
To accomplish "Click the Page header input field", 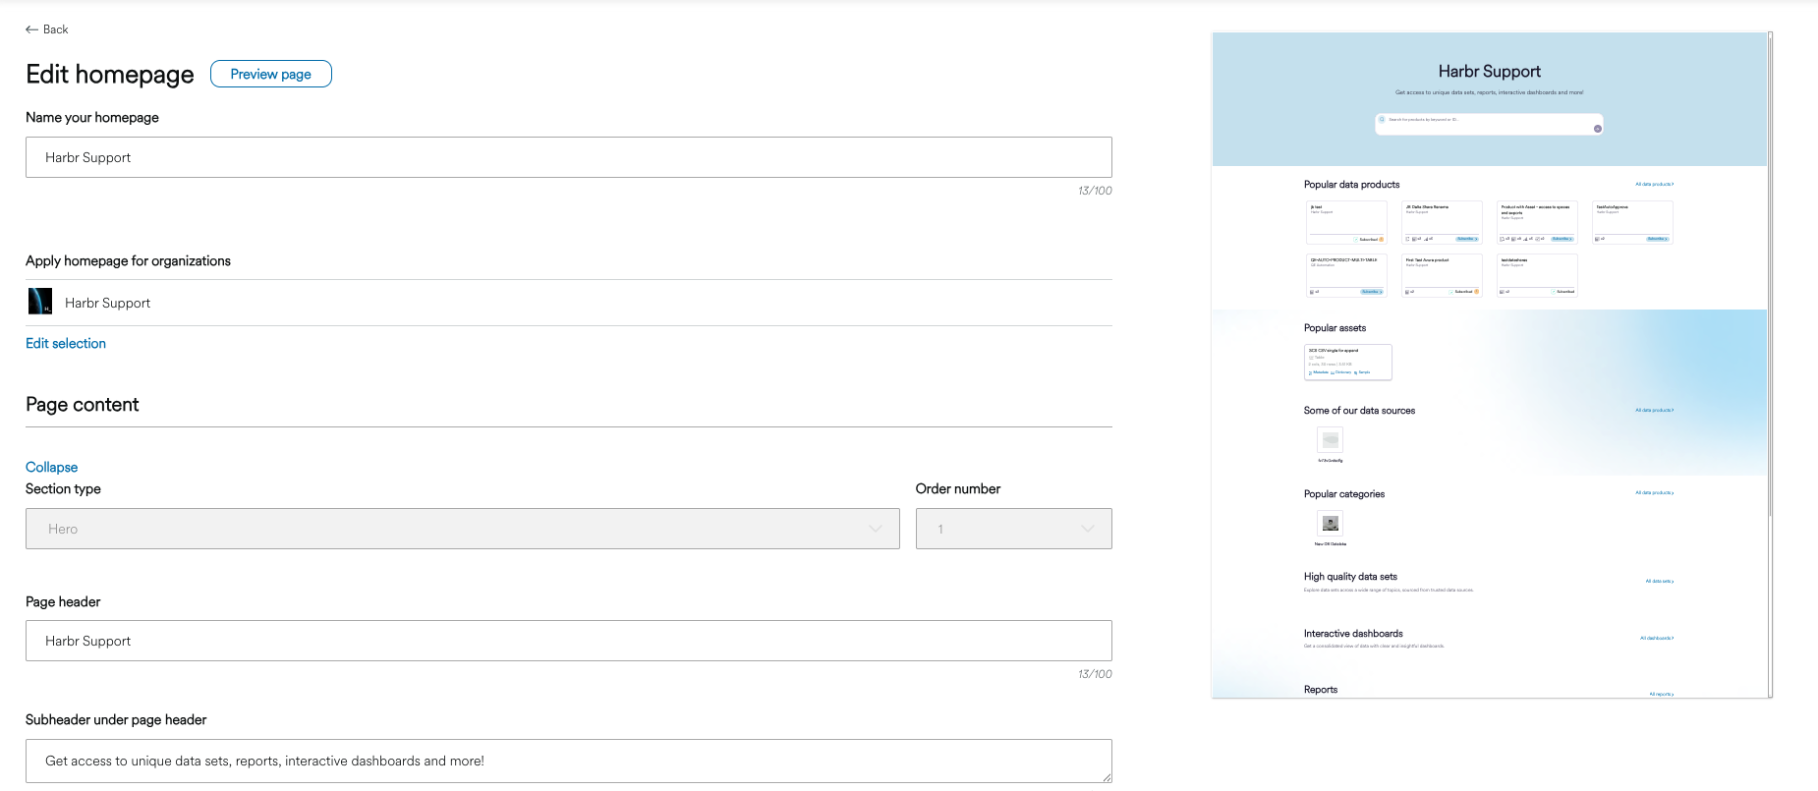I will point(568,641).
